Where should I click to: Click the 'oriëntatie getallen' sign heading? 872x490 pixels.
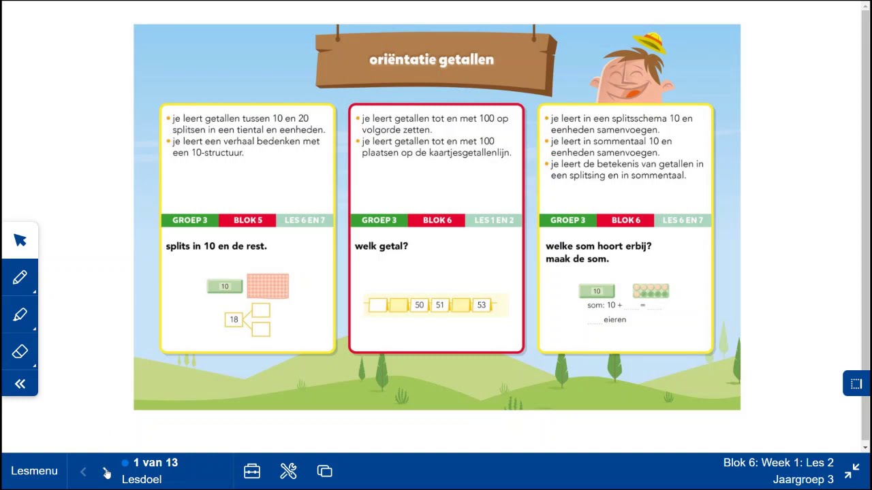coord(431,60)
